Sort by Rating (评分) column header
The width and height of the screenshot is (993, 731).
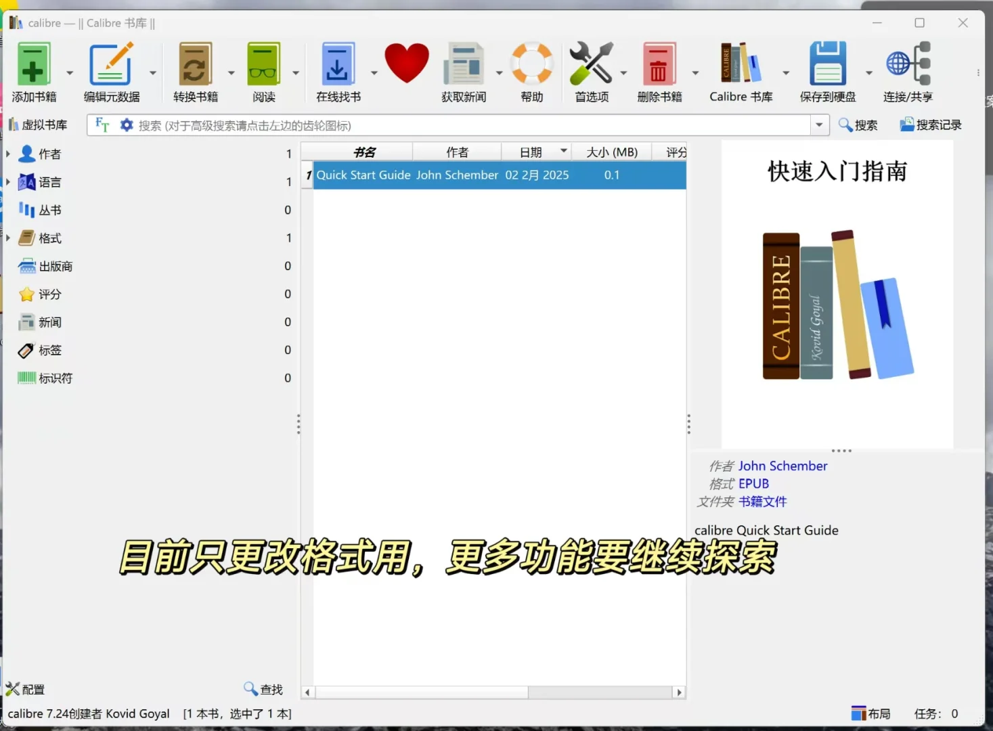point(669,152)
